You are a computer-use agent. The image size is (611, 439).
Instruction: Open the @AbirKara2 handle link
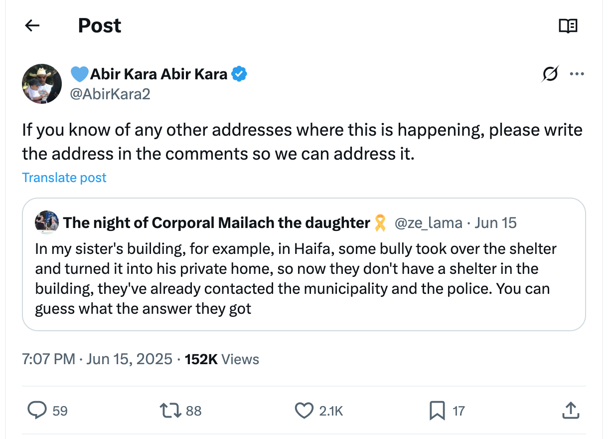pyautogui.click(x=110, y=94)
